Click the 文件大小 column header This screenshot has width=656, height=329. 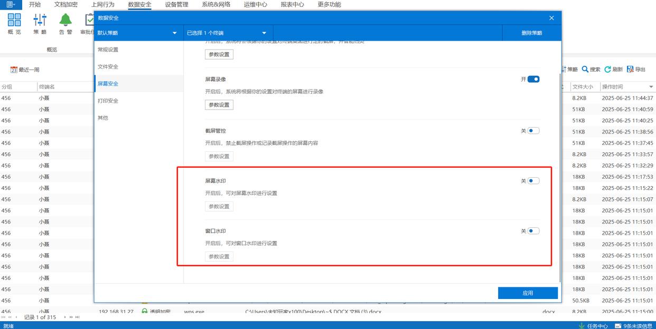pyautogui.click(x=585, y=87)
